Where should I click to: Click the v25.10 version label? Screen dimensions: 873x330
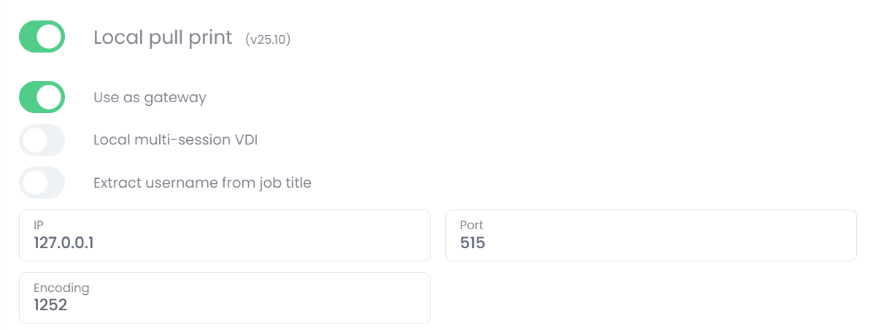(269, 39)
